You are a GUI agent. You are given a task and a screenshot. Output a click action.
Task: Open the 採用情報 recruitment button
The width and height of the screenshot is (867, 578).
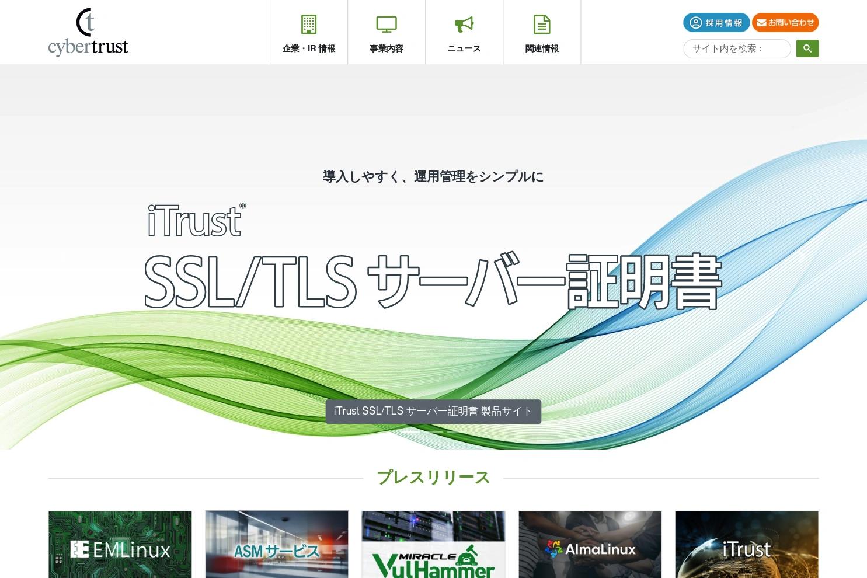716,23
